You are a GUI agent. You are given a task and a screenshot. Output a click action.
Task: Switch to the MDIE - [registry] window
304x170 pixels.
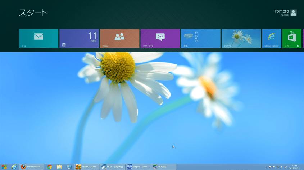pyautogui.click(x=113, y=167)
